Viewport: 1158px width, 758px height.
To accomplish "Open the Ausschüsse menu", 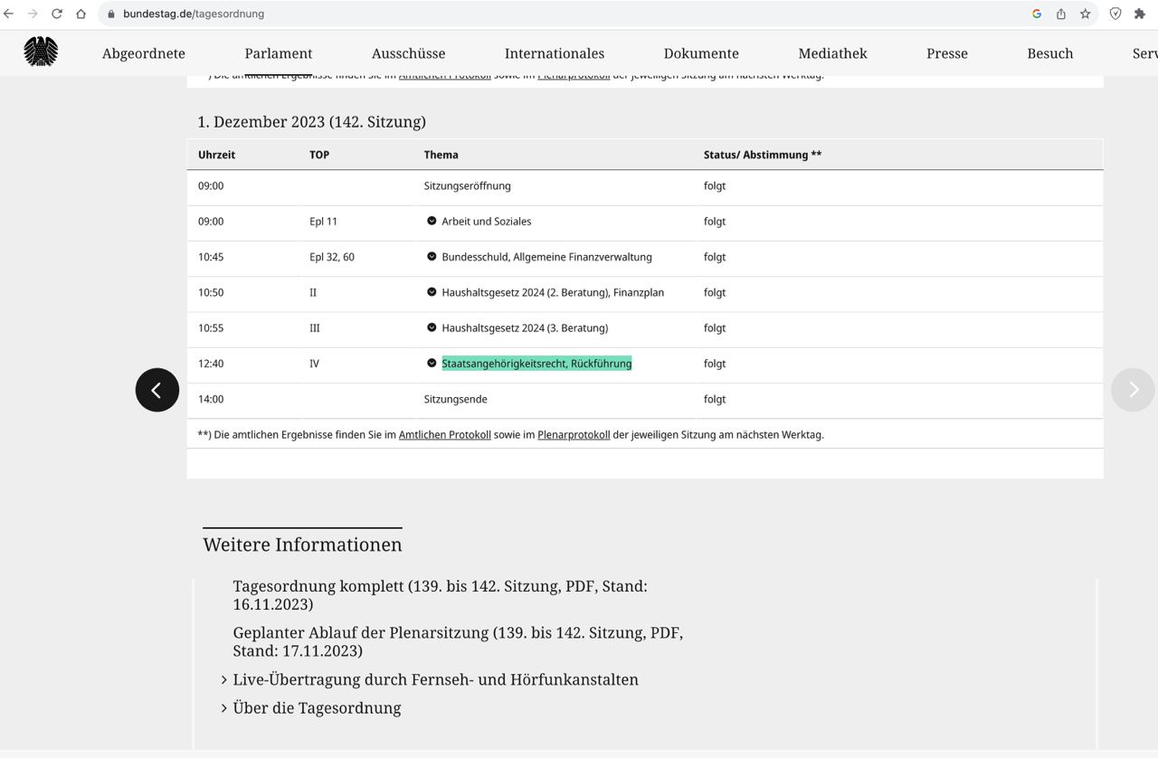I will tap(409, 53).
